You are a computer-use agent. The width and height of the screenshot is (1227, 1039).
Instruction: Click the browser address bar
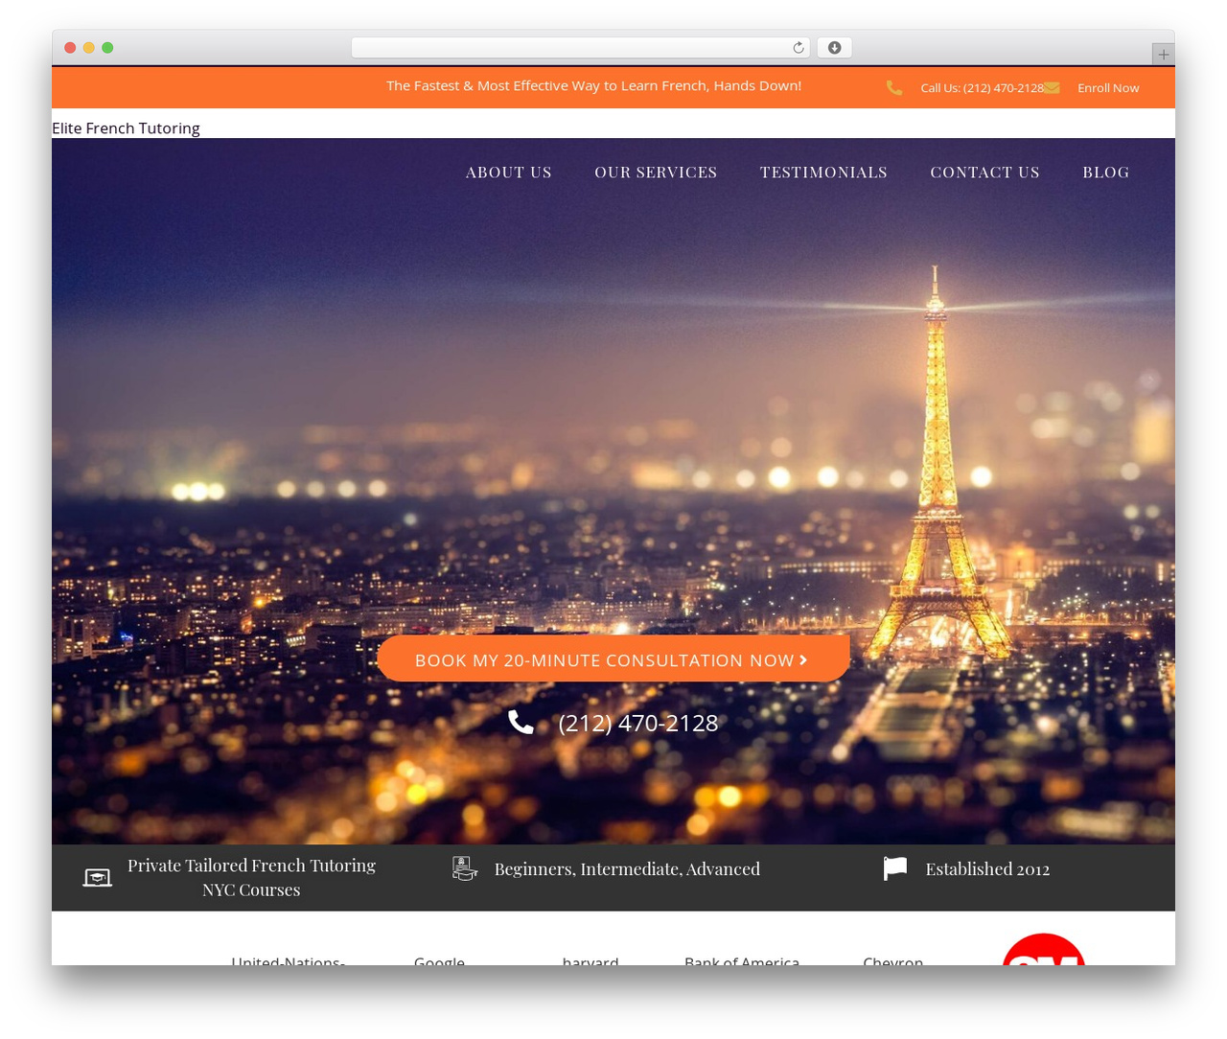[x=581, y=48]
